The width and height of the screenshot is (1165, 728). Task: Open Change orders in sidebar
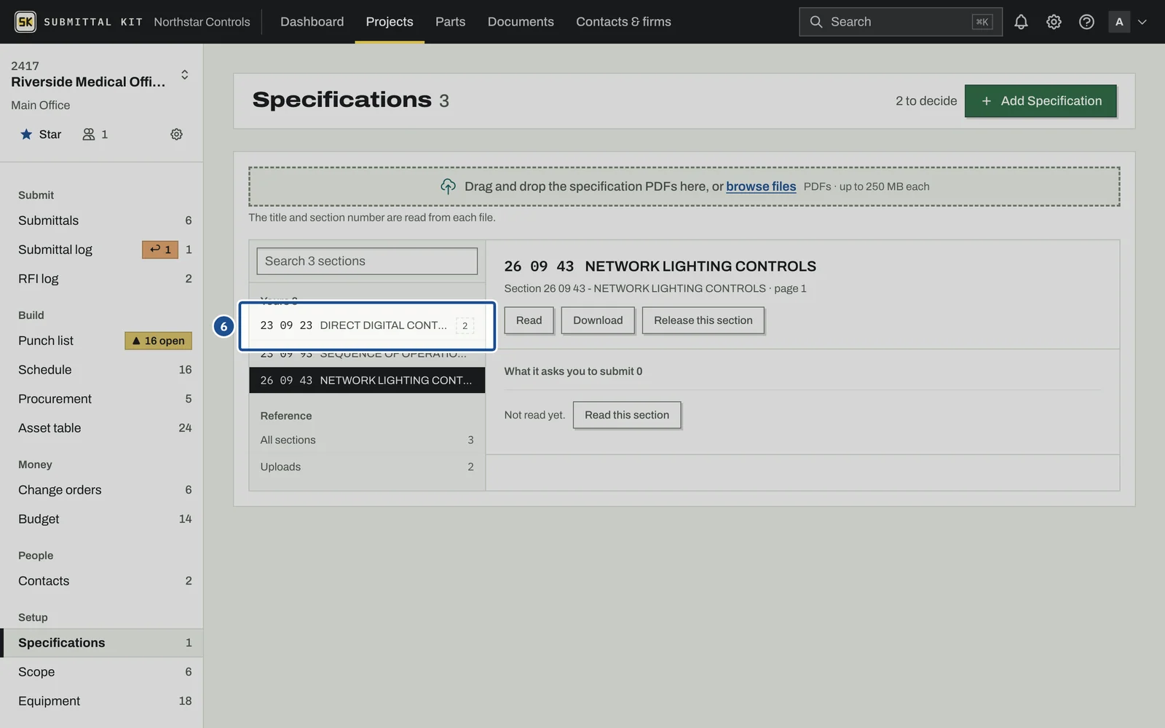point(102,490)
